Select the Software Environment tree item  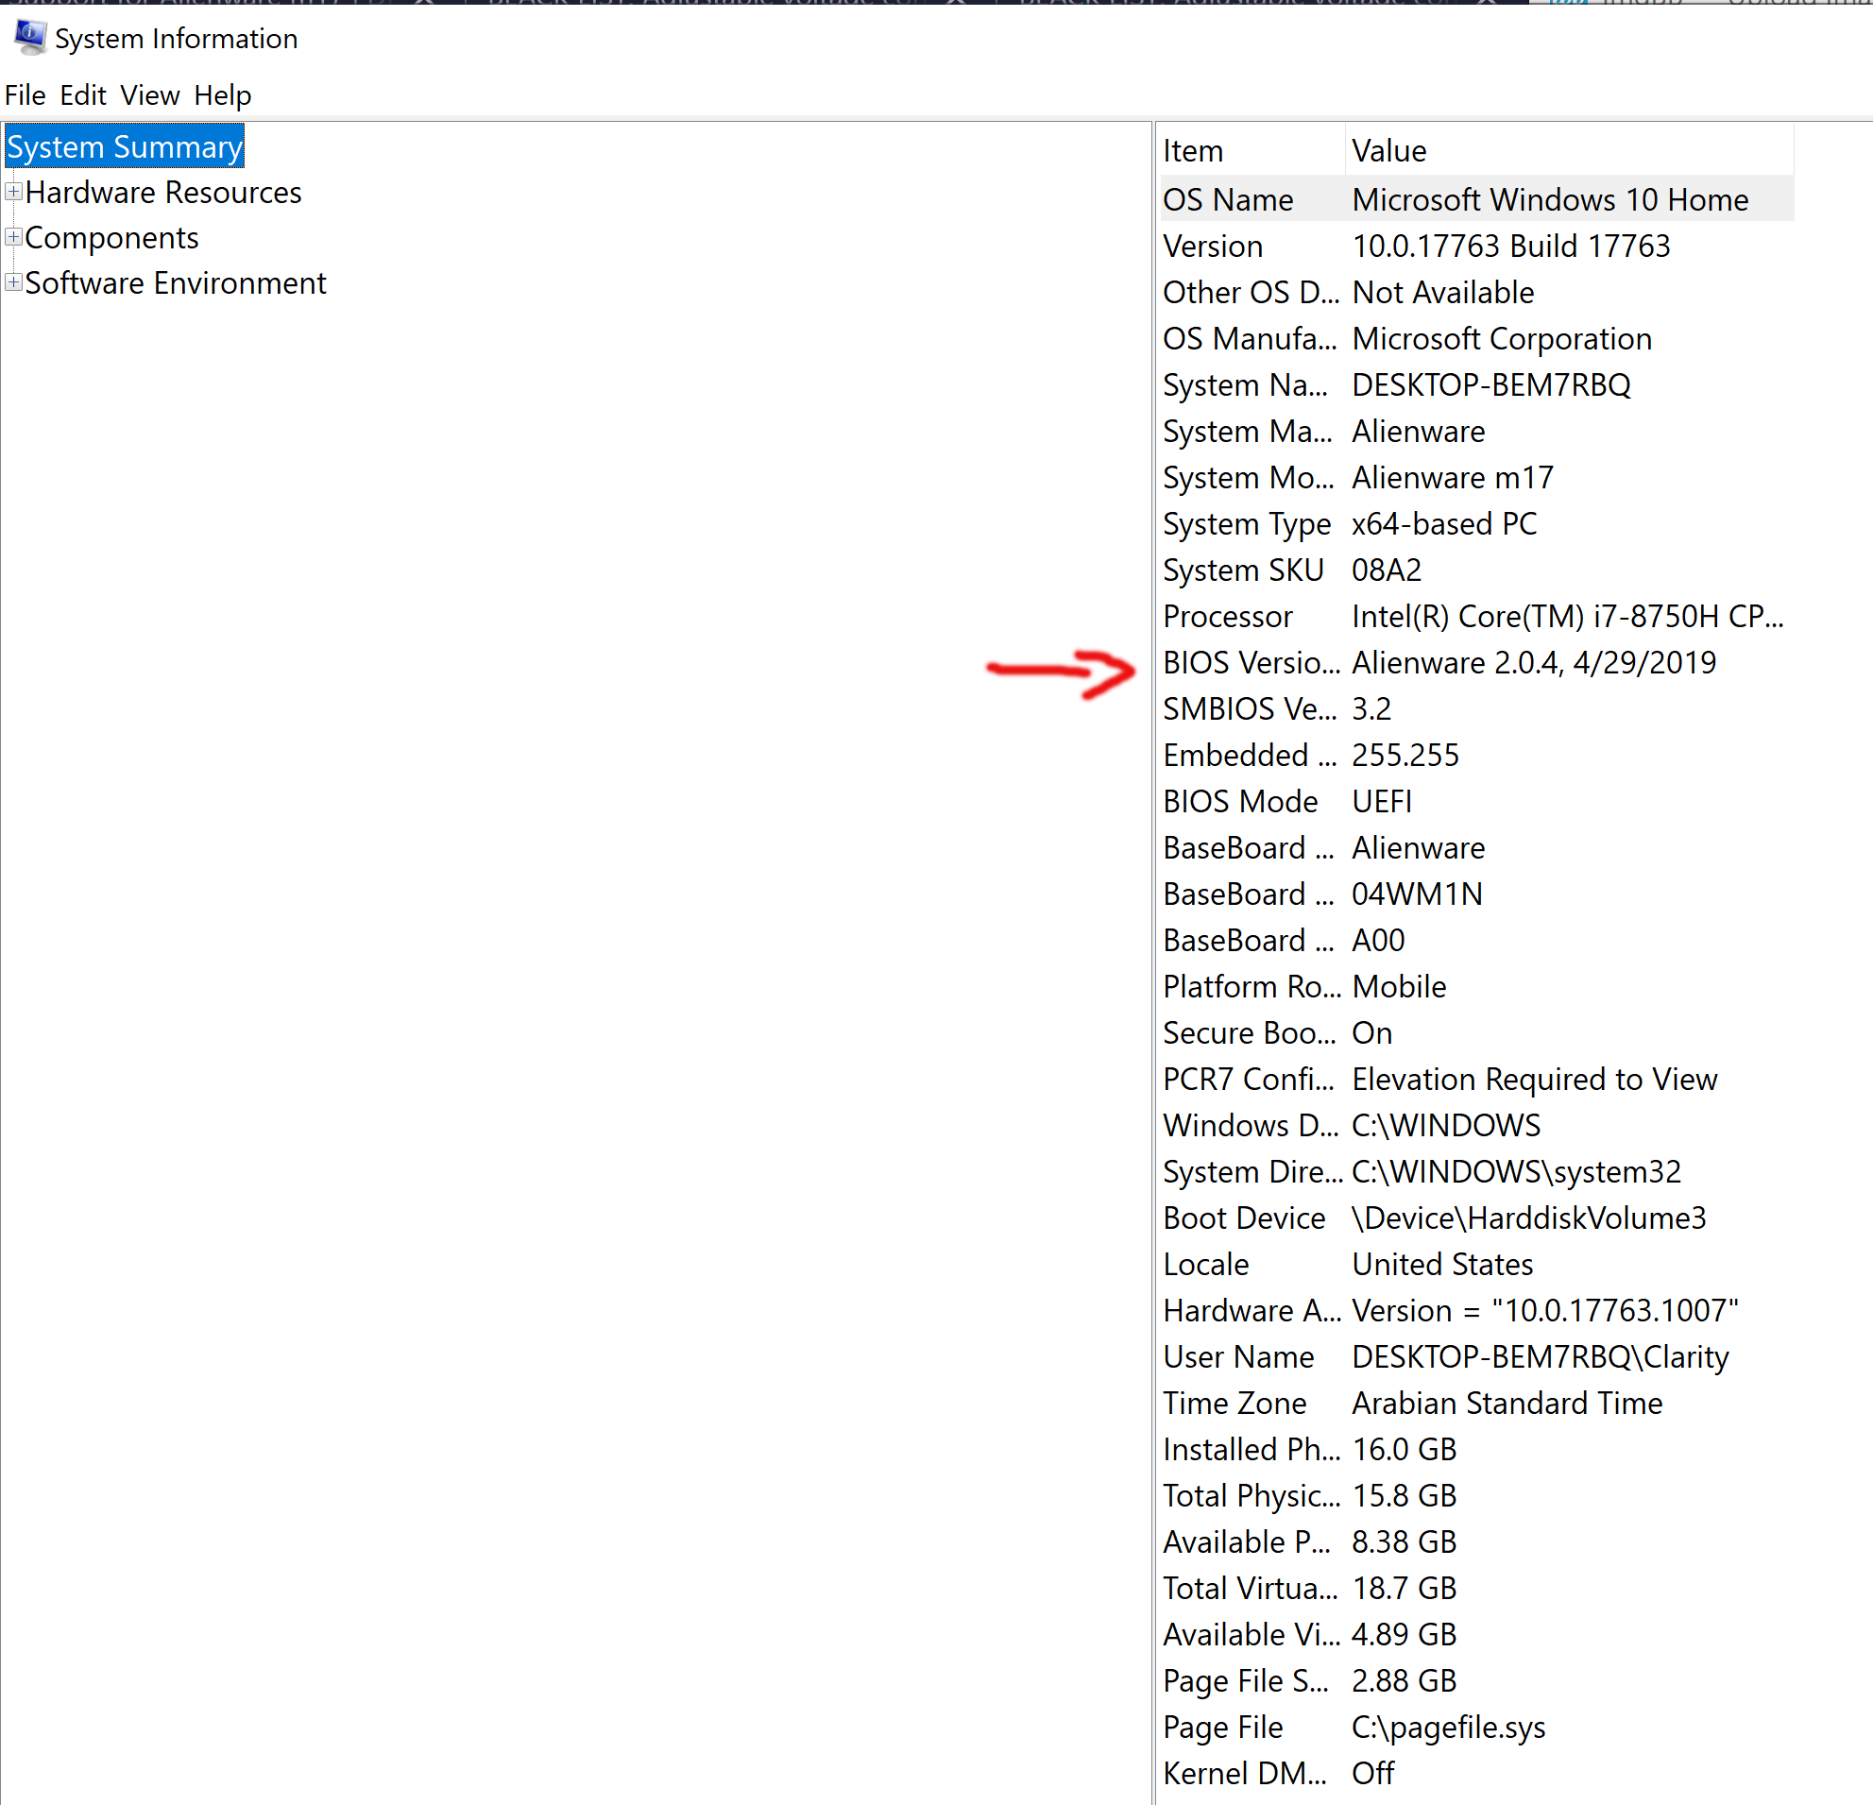pos(176,283)
